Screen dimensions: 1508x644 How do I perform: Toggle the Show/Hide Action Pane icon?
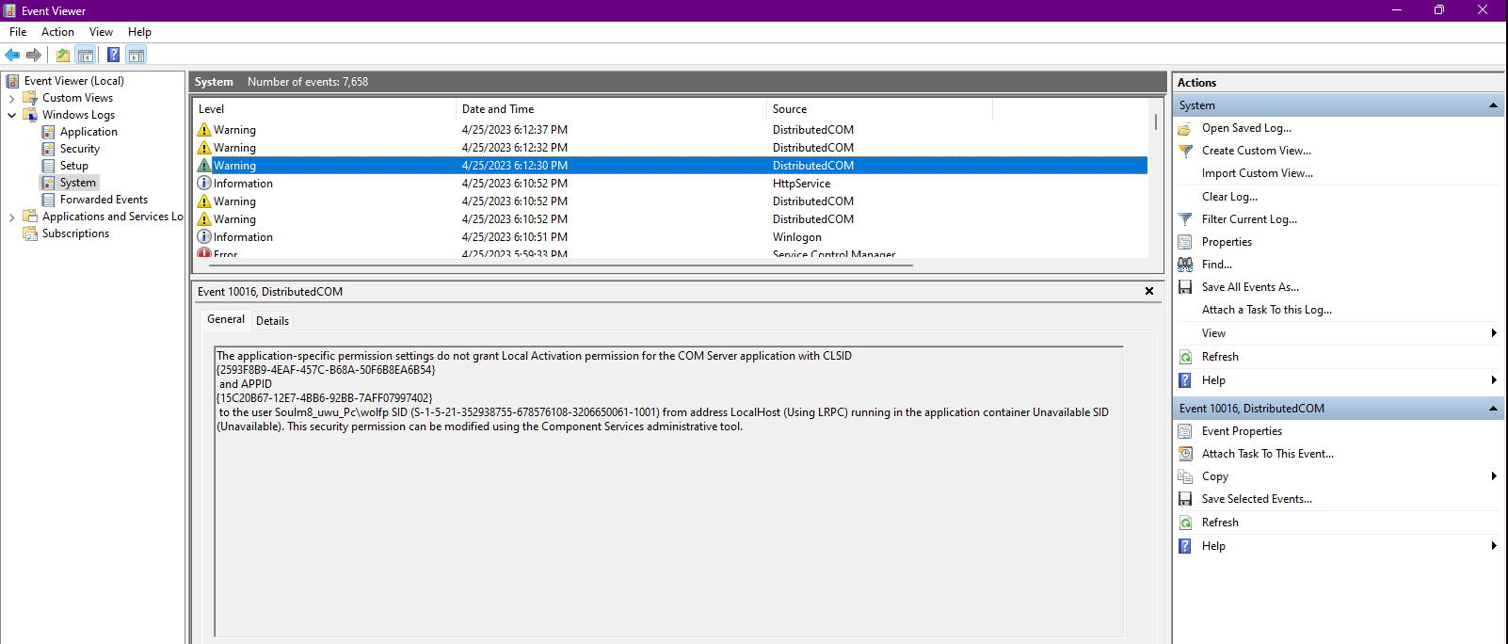pyautogui.click(x=136, y=55)
